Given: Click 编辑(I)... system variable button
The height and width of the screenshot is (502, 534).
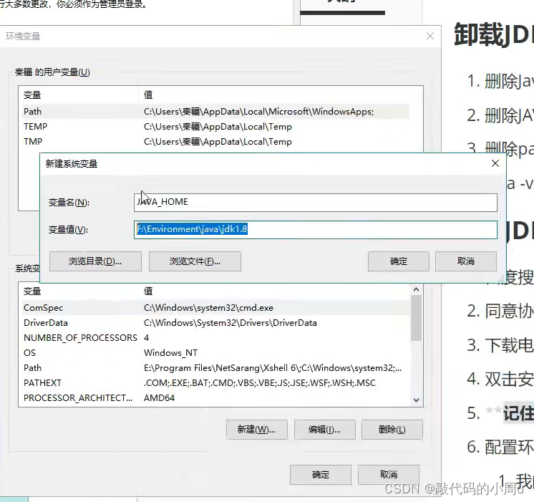Looking at the screenshot, I should [324, 430].
